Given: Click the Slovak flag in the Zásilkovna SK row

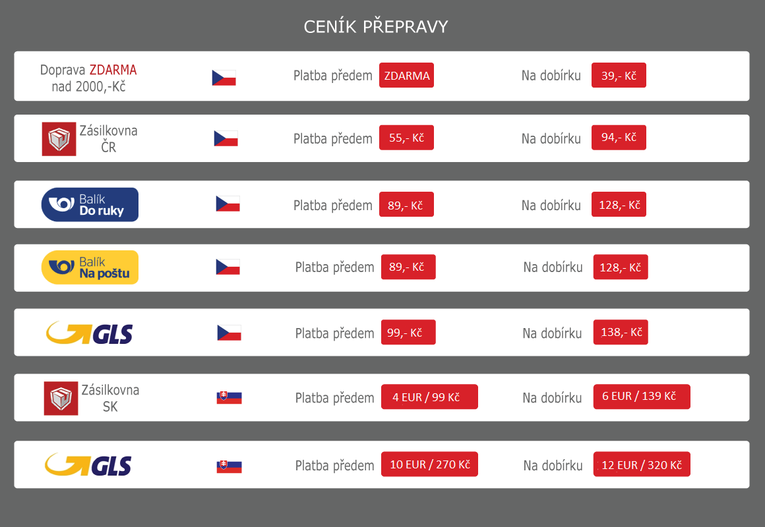Looking at the screenshot, I should click(x=229, y=397).
